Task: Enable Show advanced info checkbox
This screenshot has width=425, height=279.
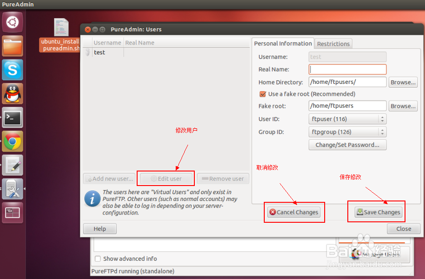Action: (x=98, y=259)
